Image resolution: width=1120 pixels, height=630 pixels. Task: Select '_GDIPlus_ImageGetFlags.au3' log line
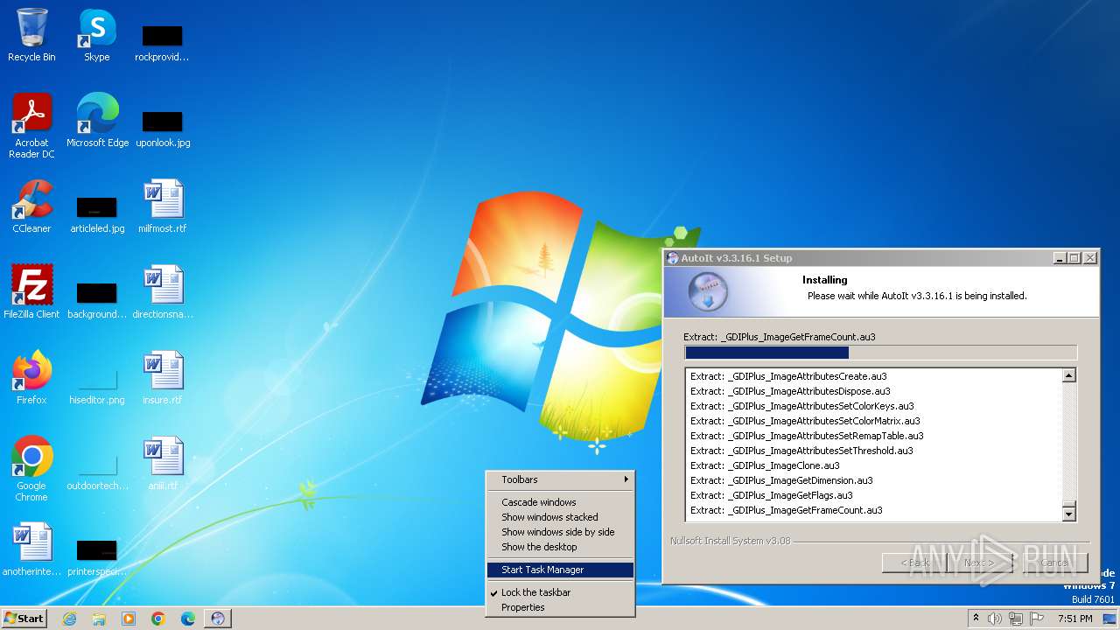pyautogui.click(x=771, y=495)
